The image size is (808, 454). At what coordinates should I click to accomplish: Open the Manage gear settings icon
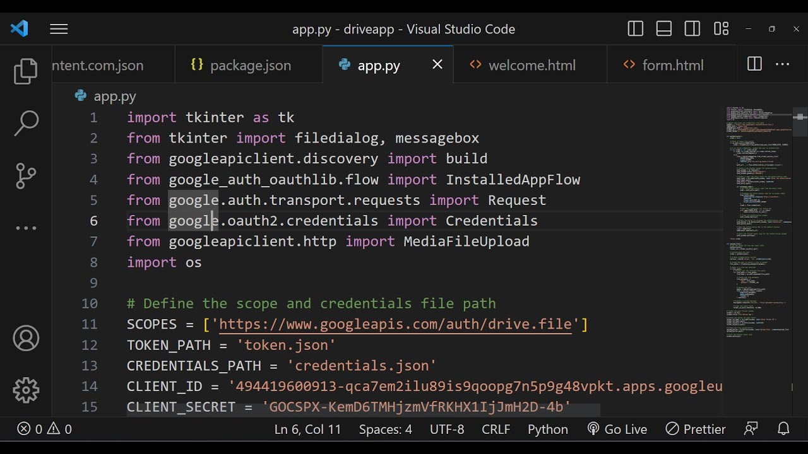(26, 390)
